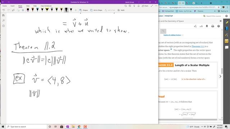Click the Chrome address bar URL
Screen dimensions: 230x129
193,7
